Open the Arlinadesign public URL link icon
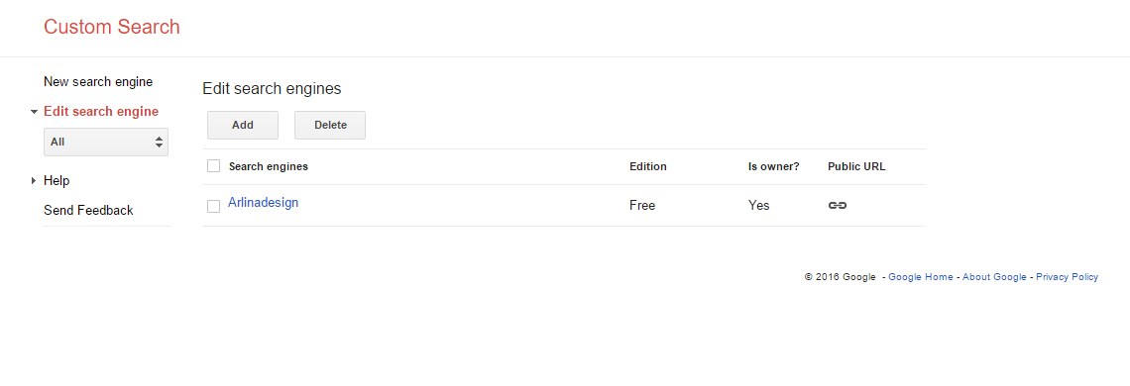Image resolution: width=1130 pixels, height=386 pixels. (837, 205)
